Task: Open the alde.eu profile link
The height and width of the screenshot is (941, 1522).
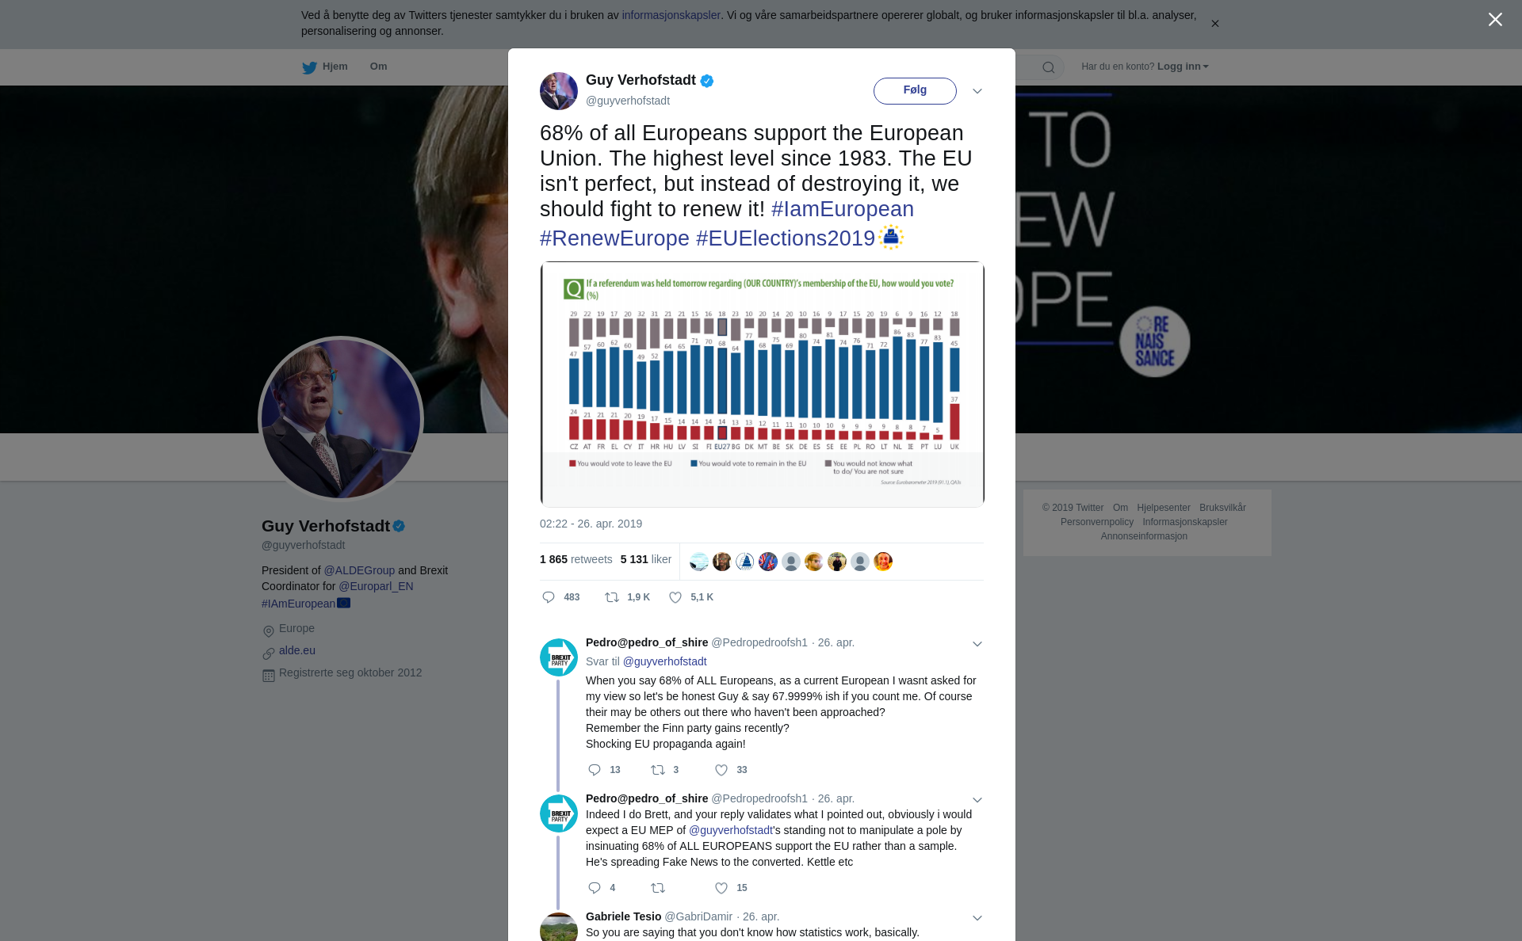Action: pos(297,650)
